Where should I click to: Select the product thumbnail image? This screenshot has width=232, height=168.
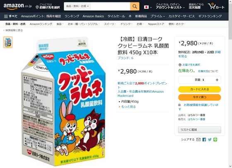(x=8, y=42)
